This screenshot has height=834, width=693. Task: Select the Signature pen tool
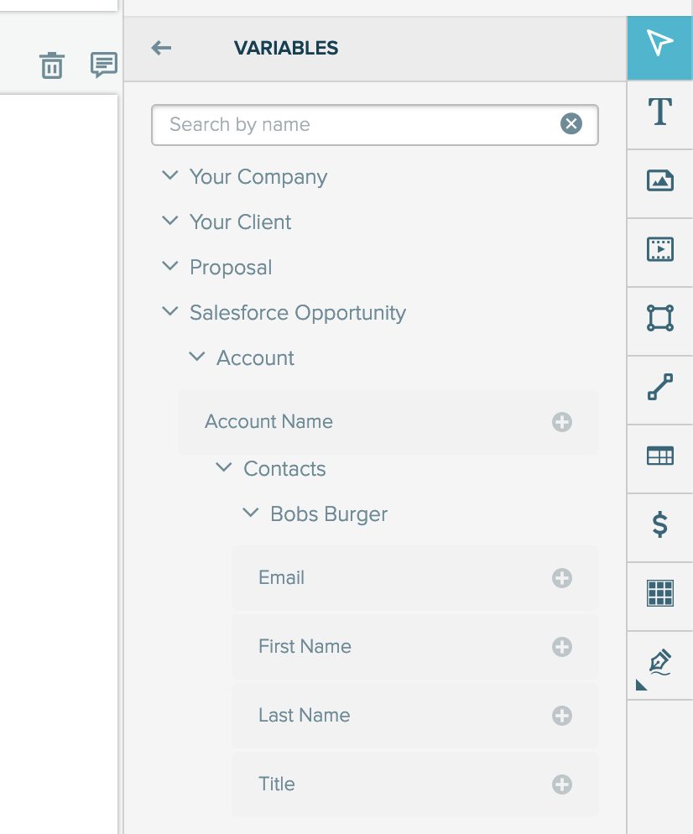click(x=660, y=663)
